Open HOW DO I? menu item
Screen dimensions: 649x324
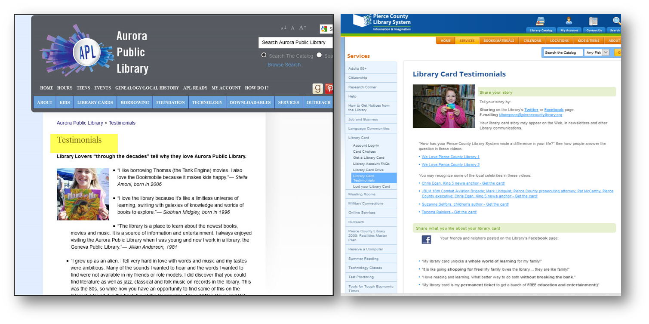pyautogui.click(x=257, y=88)
